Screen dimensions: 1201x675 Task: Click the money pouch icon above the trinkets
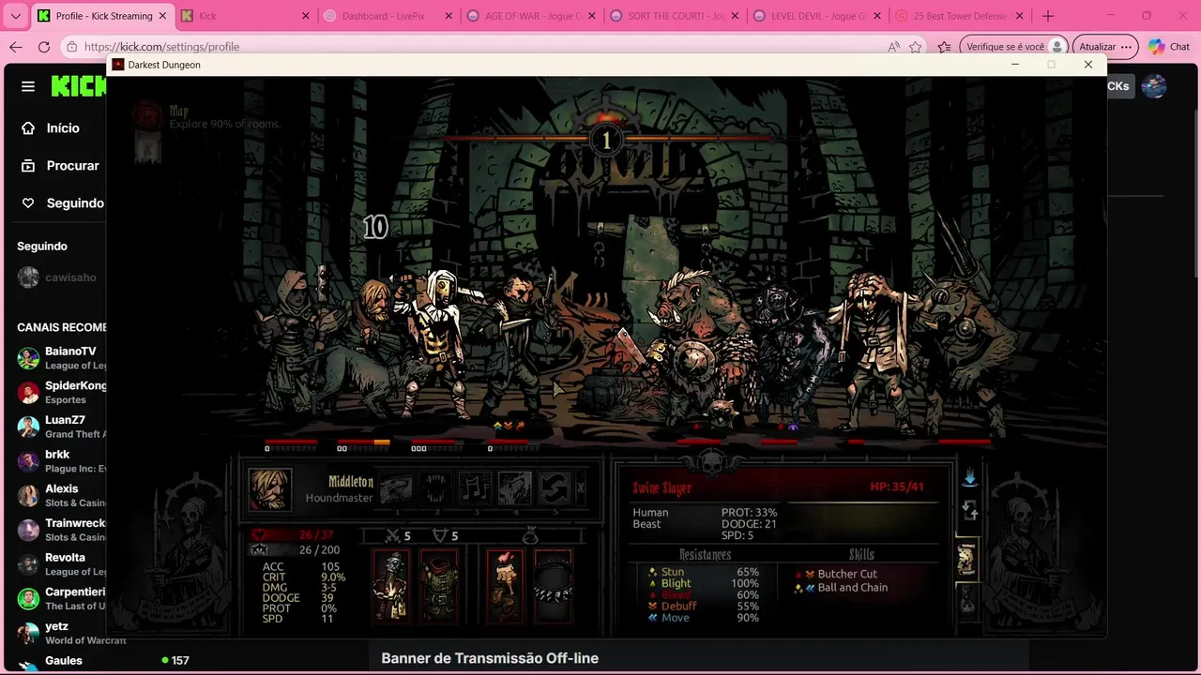pyautogui.click(x=529, y=535)
